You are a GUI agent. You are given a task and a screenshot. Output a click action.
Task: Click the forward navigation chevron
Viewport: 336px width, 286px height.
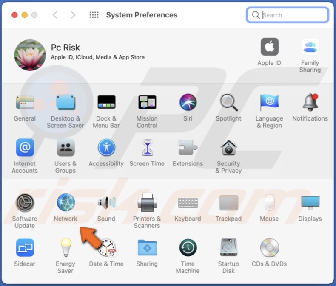click(x=73, y=15)
